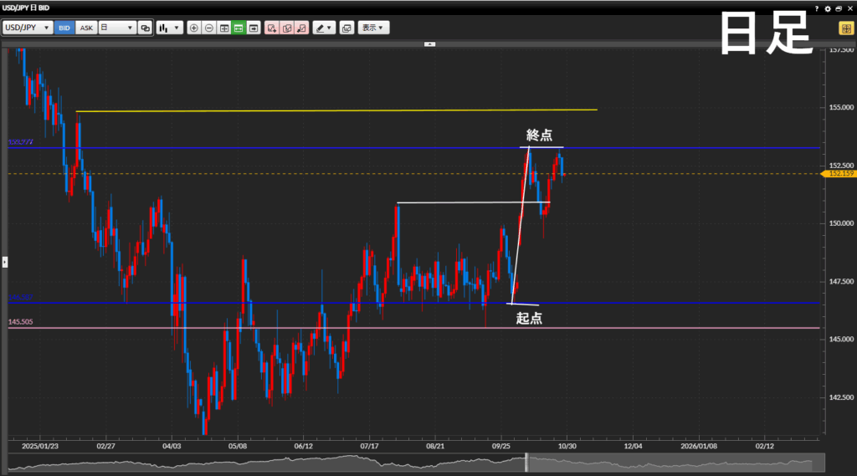Click the navigator range handle at bottom
This screenshot has height=476, width=857.
tap(527, 462)
